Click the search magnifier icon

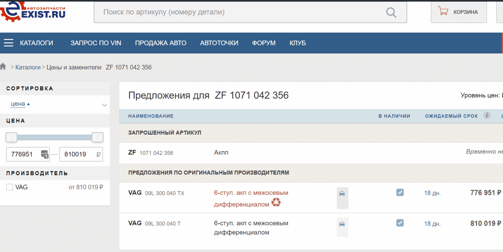pyautogui.click(x=391, y=12)
